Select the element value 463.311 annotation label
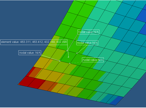Screen dimensions: 146x108 click(34, 42)
